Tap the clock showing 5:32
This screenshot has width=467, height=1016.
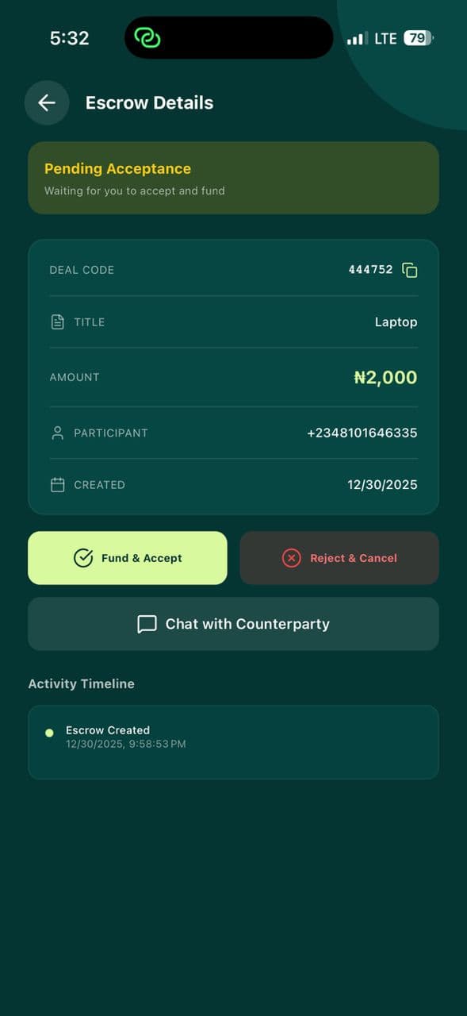click(x=70, y=37)
